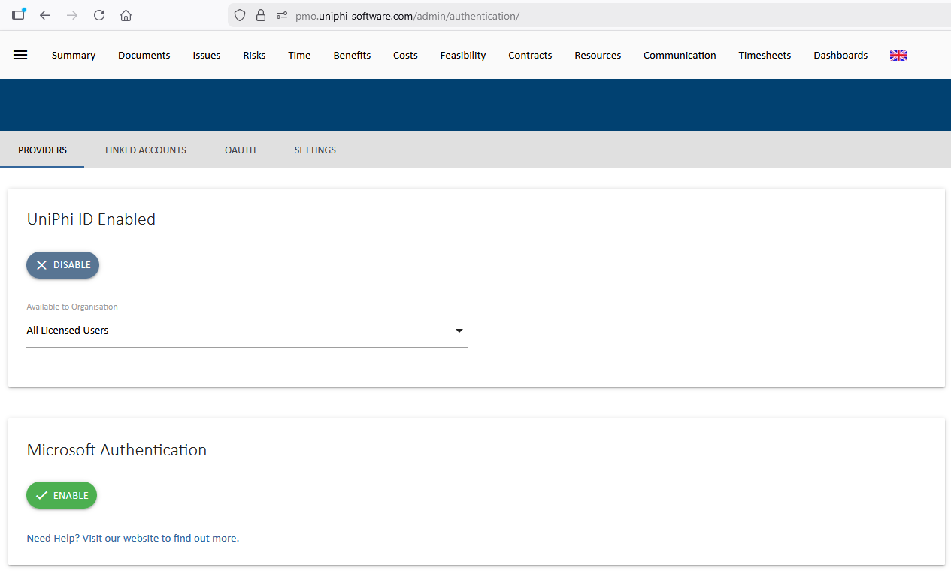Viewport: 951px width, 574px height.
Task: Open the Timesheets menu
Action: click(765, 55)
